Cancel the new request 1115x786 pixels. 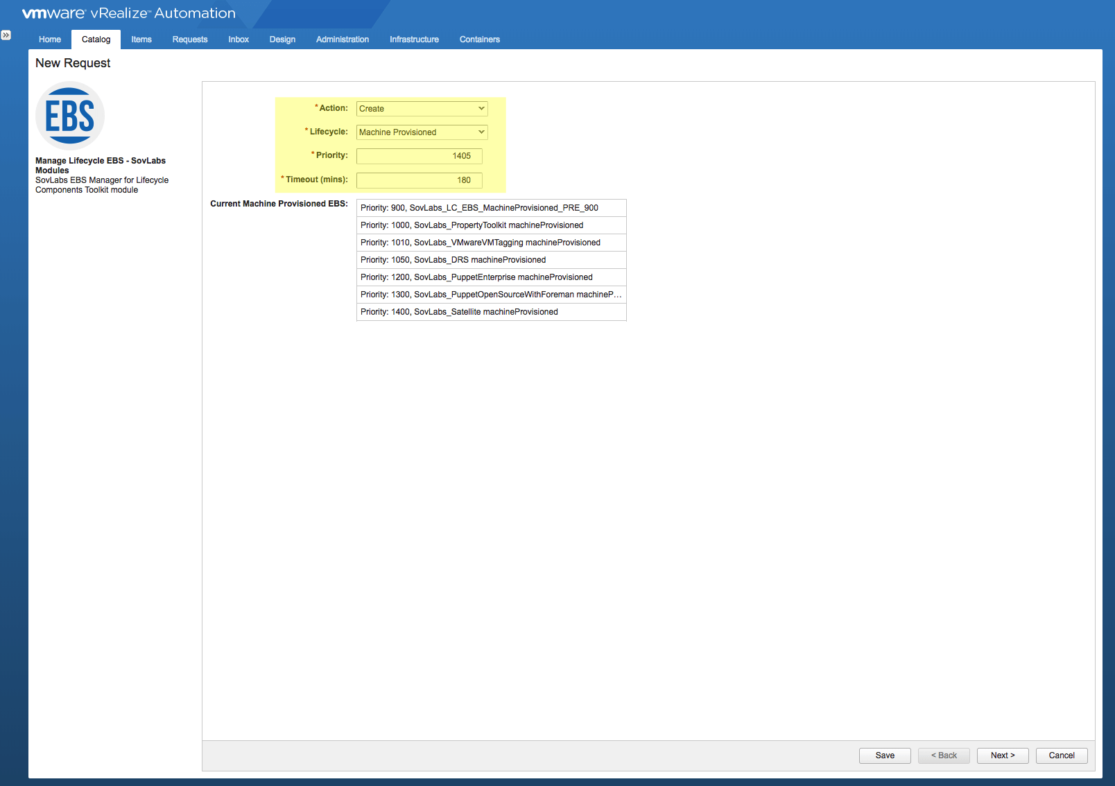tap(1061, 756)
